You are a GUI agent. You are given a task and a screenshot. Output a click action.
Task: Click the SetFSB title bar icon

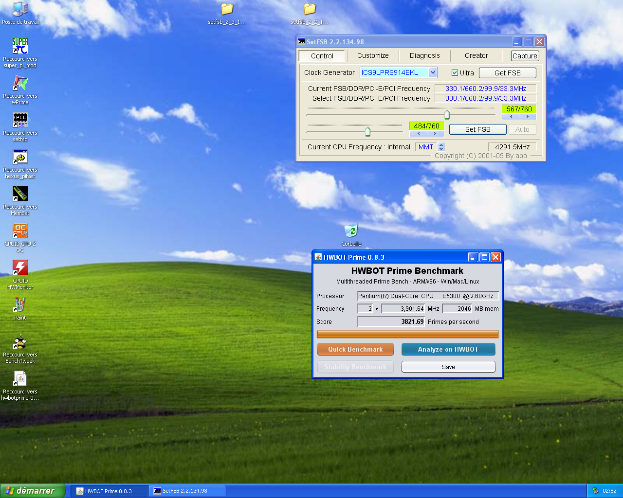pyautogui.click(x=301, y=41)
